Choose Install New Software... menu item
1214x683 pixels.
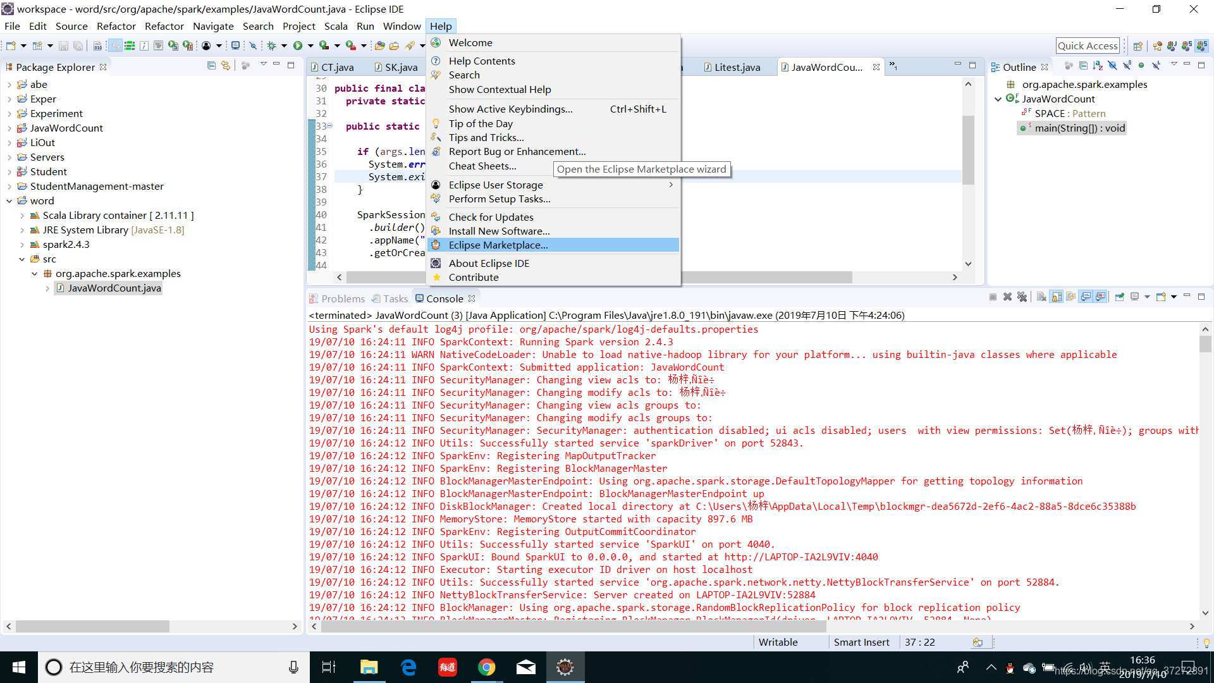coord(553,231)
